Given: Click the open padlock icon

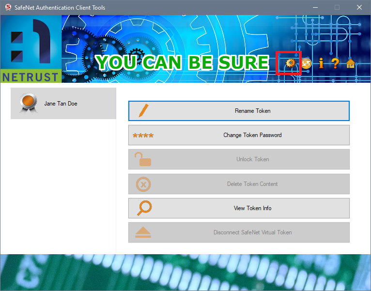Looking at the screenshot, I should click(x=143, y=159).
